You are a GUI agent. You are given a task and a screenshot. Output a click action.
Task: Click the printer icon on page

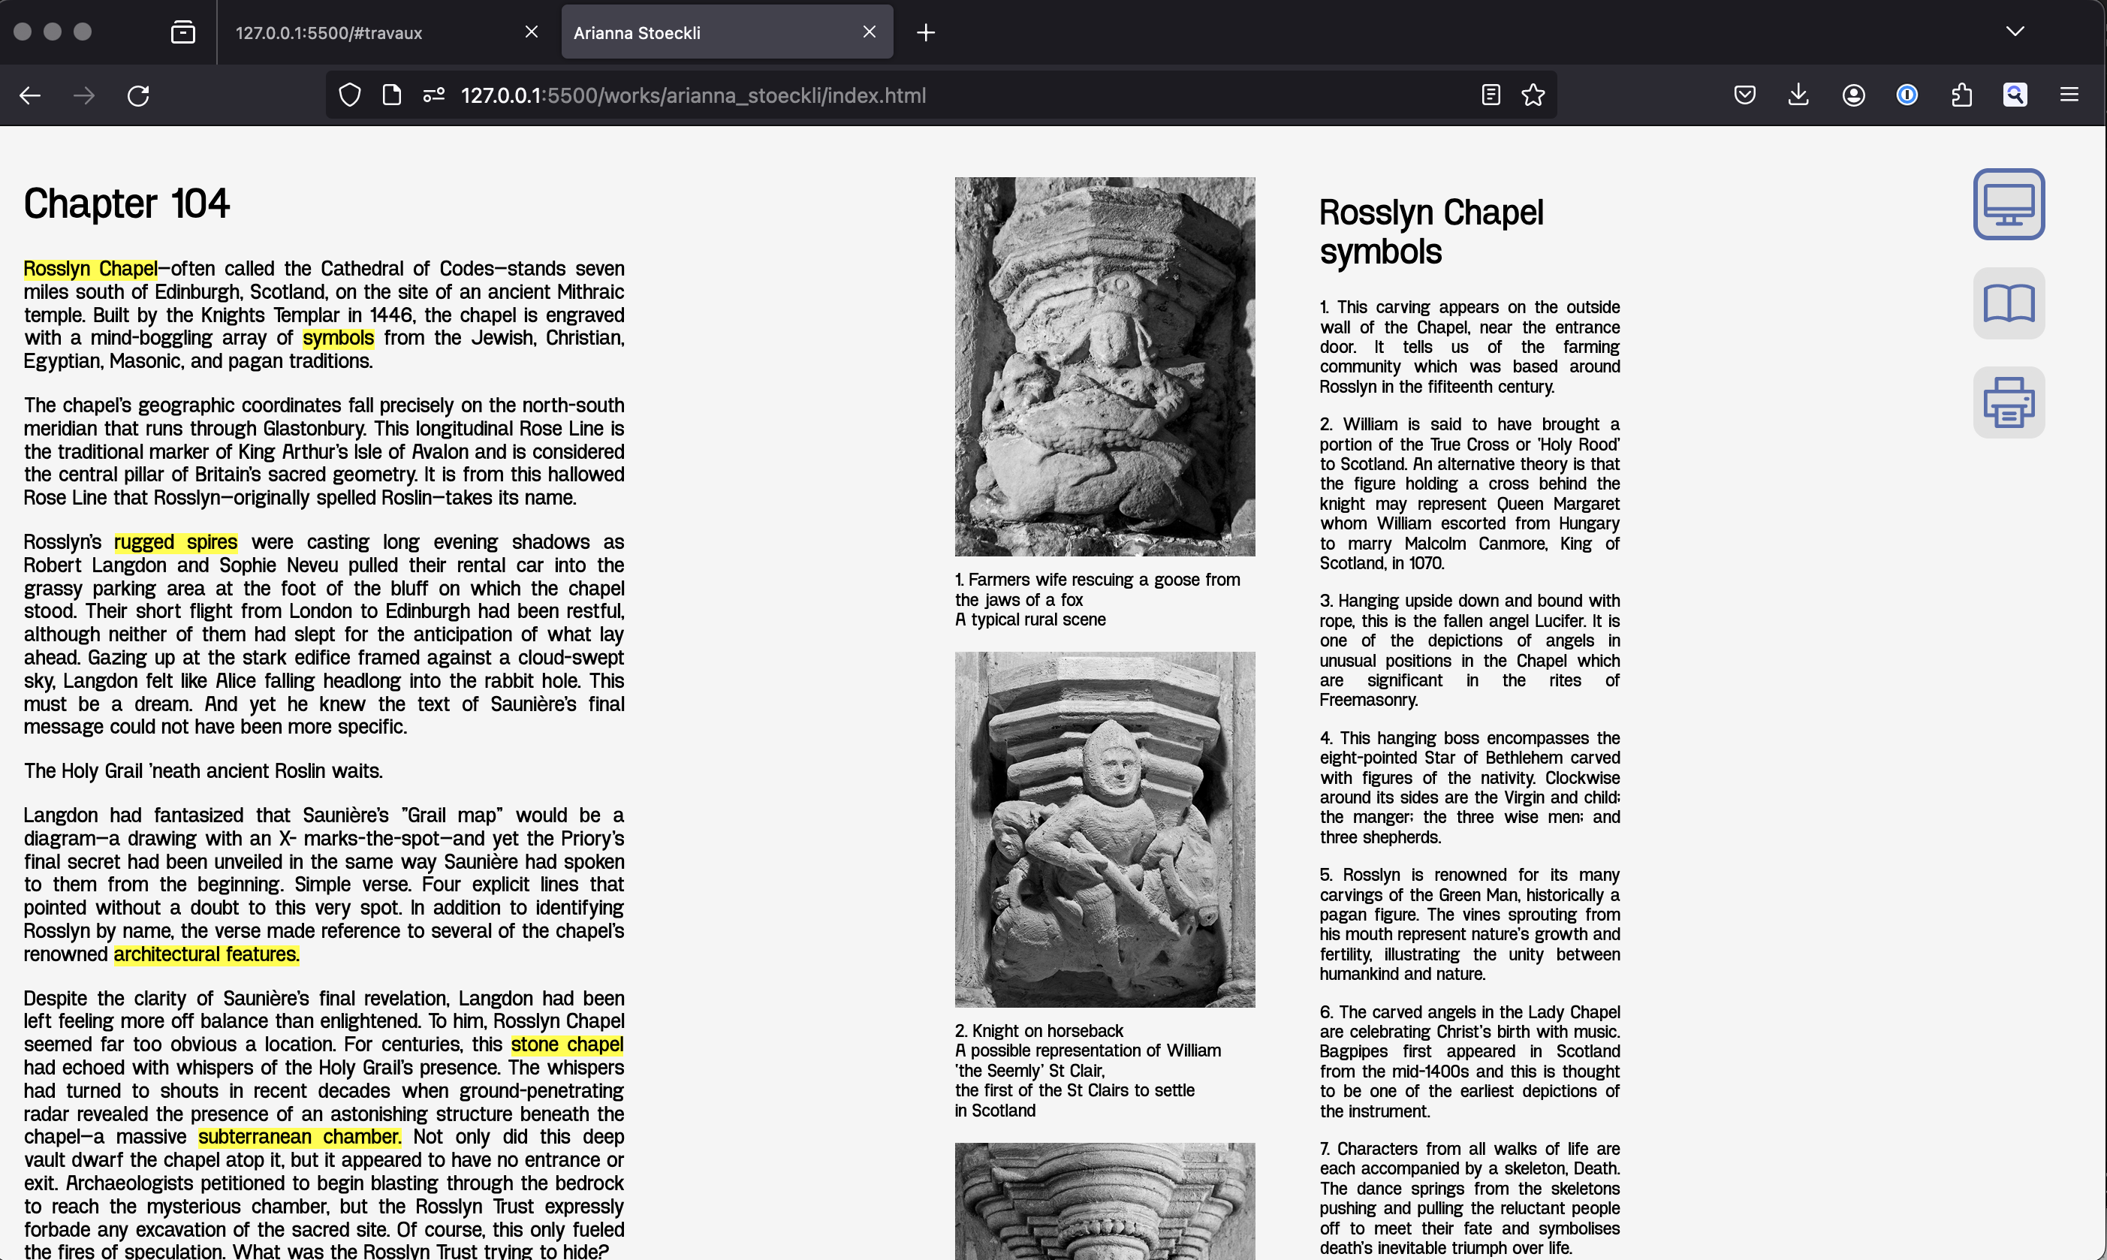point(2008,402)
